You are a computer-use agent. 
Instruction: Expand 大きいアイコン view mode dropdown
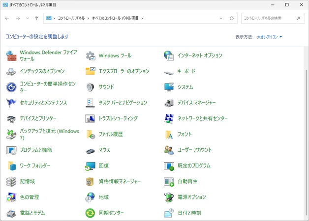[269, 37]
